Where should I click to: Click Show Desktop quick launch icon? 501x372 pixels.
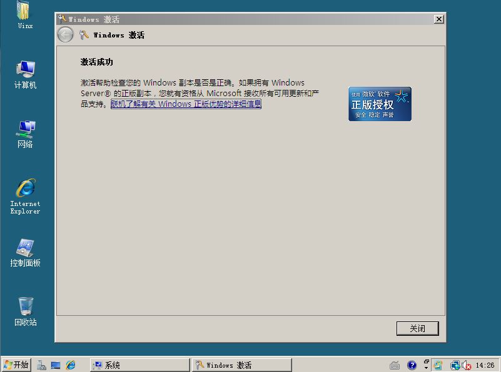tap(56, 365)
